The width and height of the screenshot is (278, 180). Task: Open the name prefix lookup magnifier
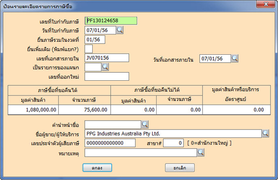(145, 125)
